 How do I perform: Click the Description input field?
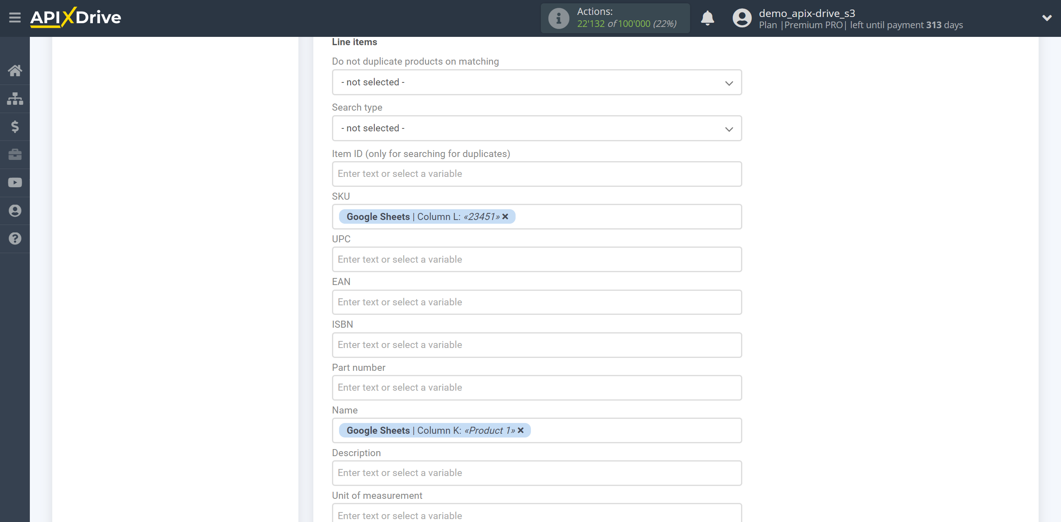tap(535, 473)
